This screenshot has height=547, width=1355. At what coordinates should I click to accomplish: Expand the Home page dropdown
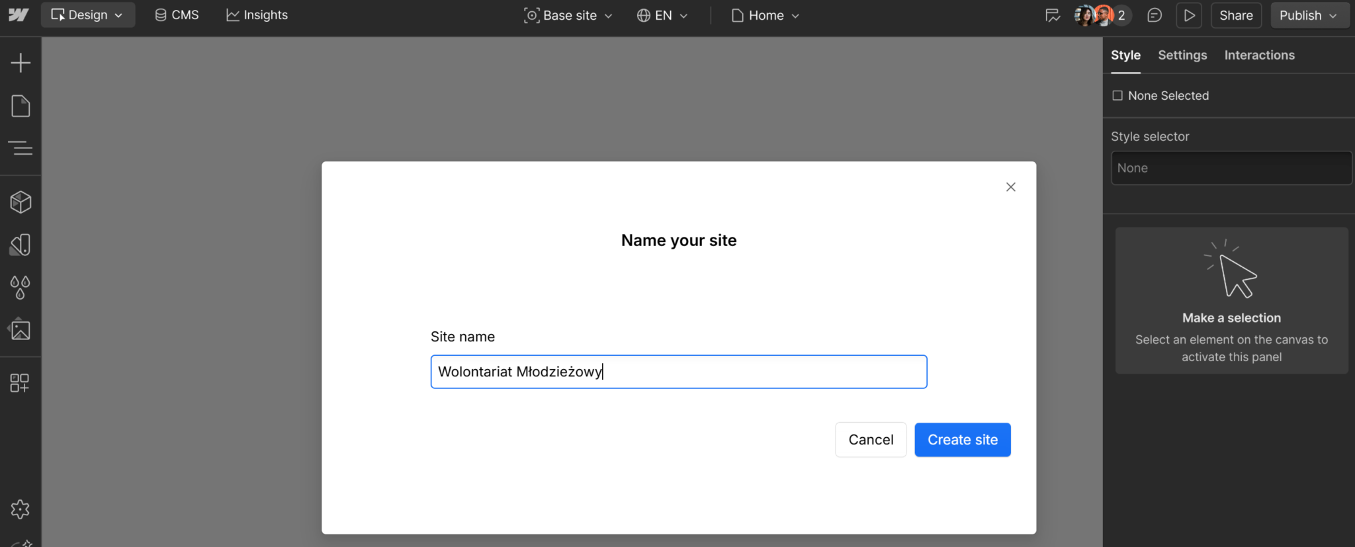click(765, 15)
